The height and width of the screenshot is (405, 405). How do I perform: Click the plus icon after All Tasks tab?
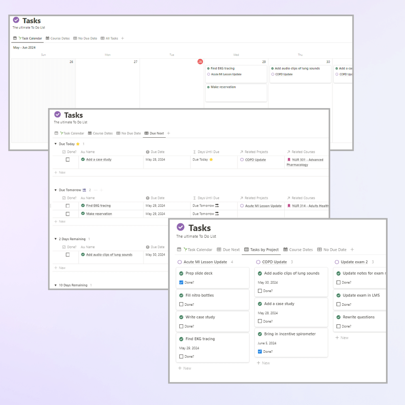pos(123,38)
